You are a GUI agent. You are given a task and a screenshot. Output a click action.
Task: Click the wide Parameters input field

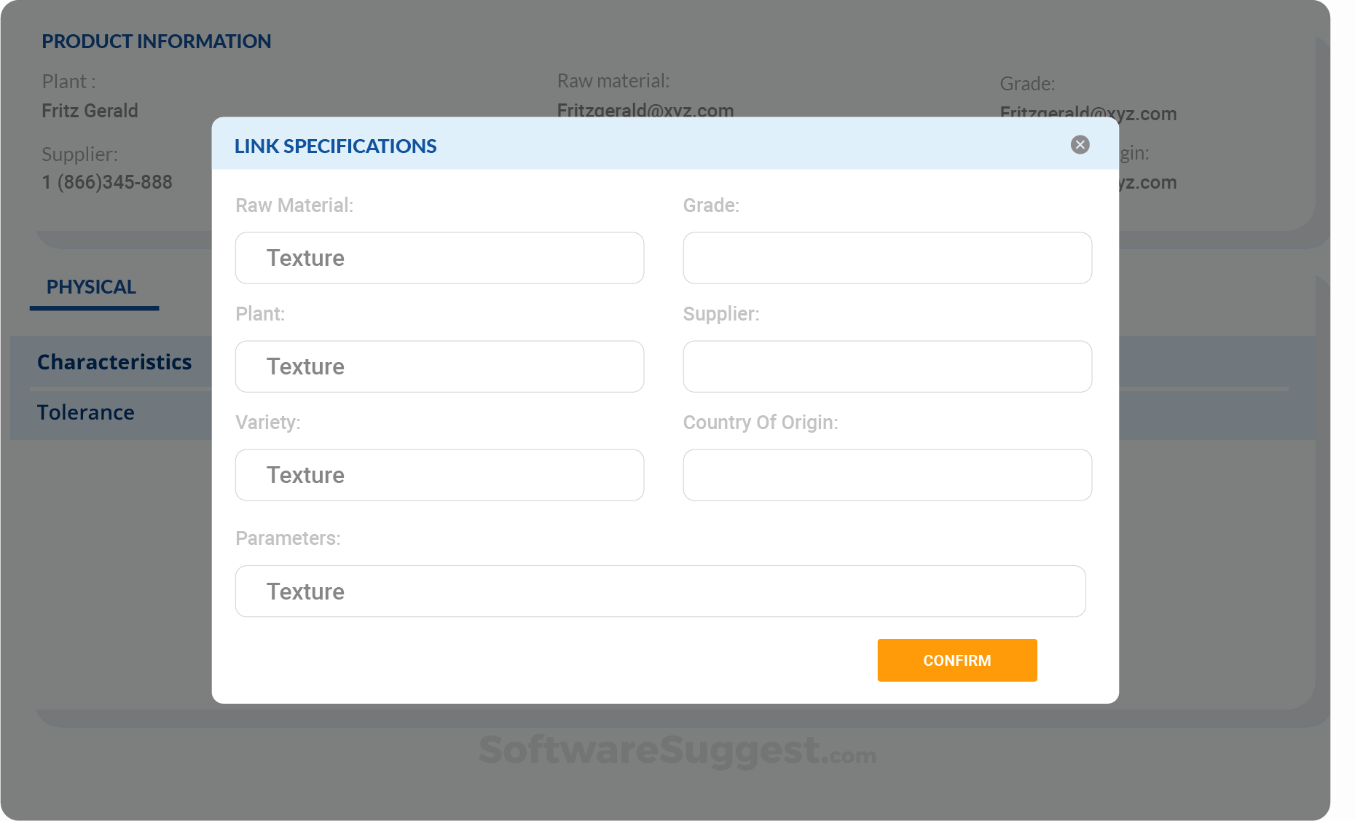660,592
